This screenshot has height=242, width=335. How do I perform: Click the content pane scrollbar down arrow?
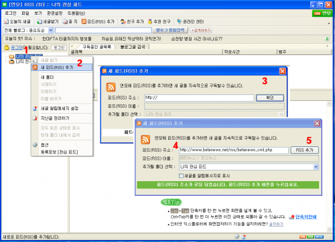coord(329,229)
